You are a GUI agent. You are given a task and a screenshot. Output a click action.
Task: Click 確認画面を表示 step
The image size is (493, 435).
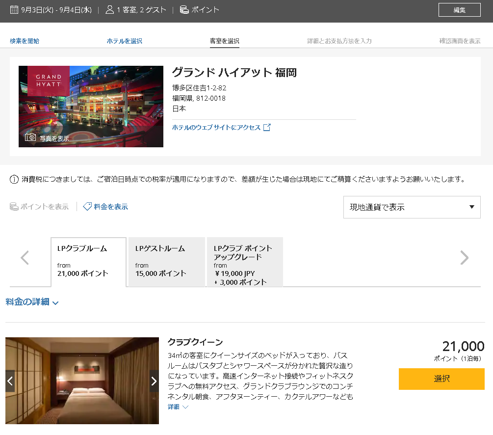[x=460, y=41]
